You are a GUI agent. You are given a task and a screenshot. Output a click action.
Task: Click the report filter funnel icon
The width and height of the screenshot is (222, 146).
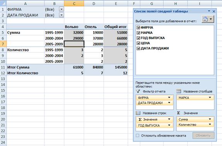click(138, 91)
